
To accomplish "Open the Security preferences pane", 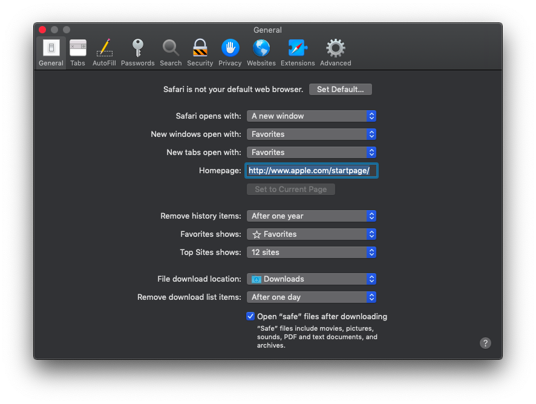I will [x=200, y=53].
